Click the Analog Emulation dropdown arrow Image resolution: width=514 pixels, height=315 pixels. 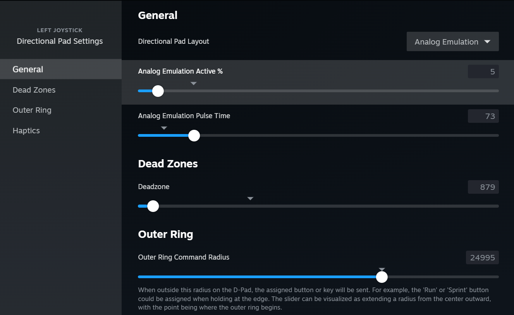point(487,41)
